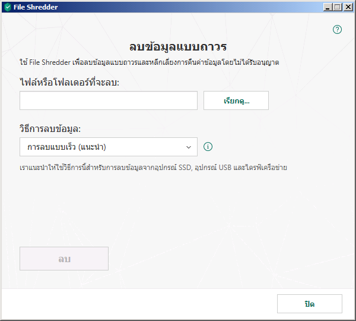Click the file or folder path field
The width and height of the screenshot is (356, 321).
pyautogui.click(x=109, y=100)
